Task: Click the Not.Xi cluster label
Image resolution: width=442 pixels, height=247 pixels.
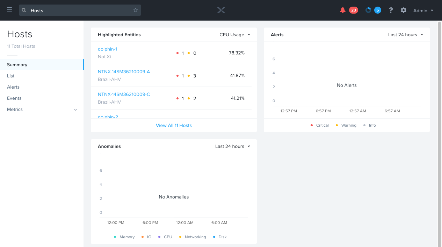Action: tap(104, 57)
